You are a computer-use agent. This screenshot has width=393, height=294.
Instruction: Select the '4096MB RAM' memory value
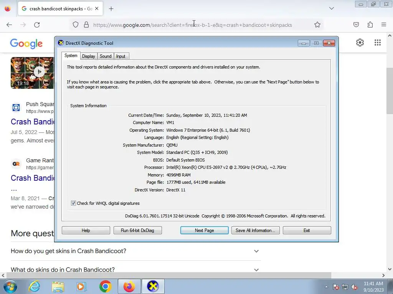[x=178, y=175]
